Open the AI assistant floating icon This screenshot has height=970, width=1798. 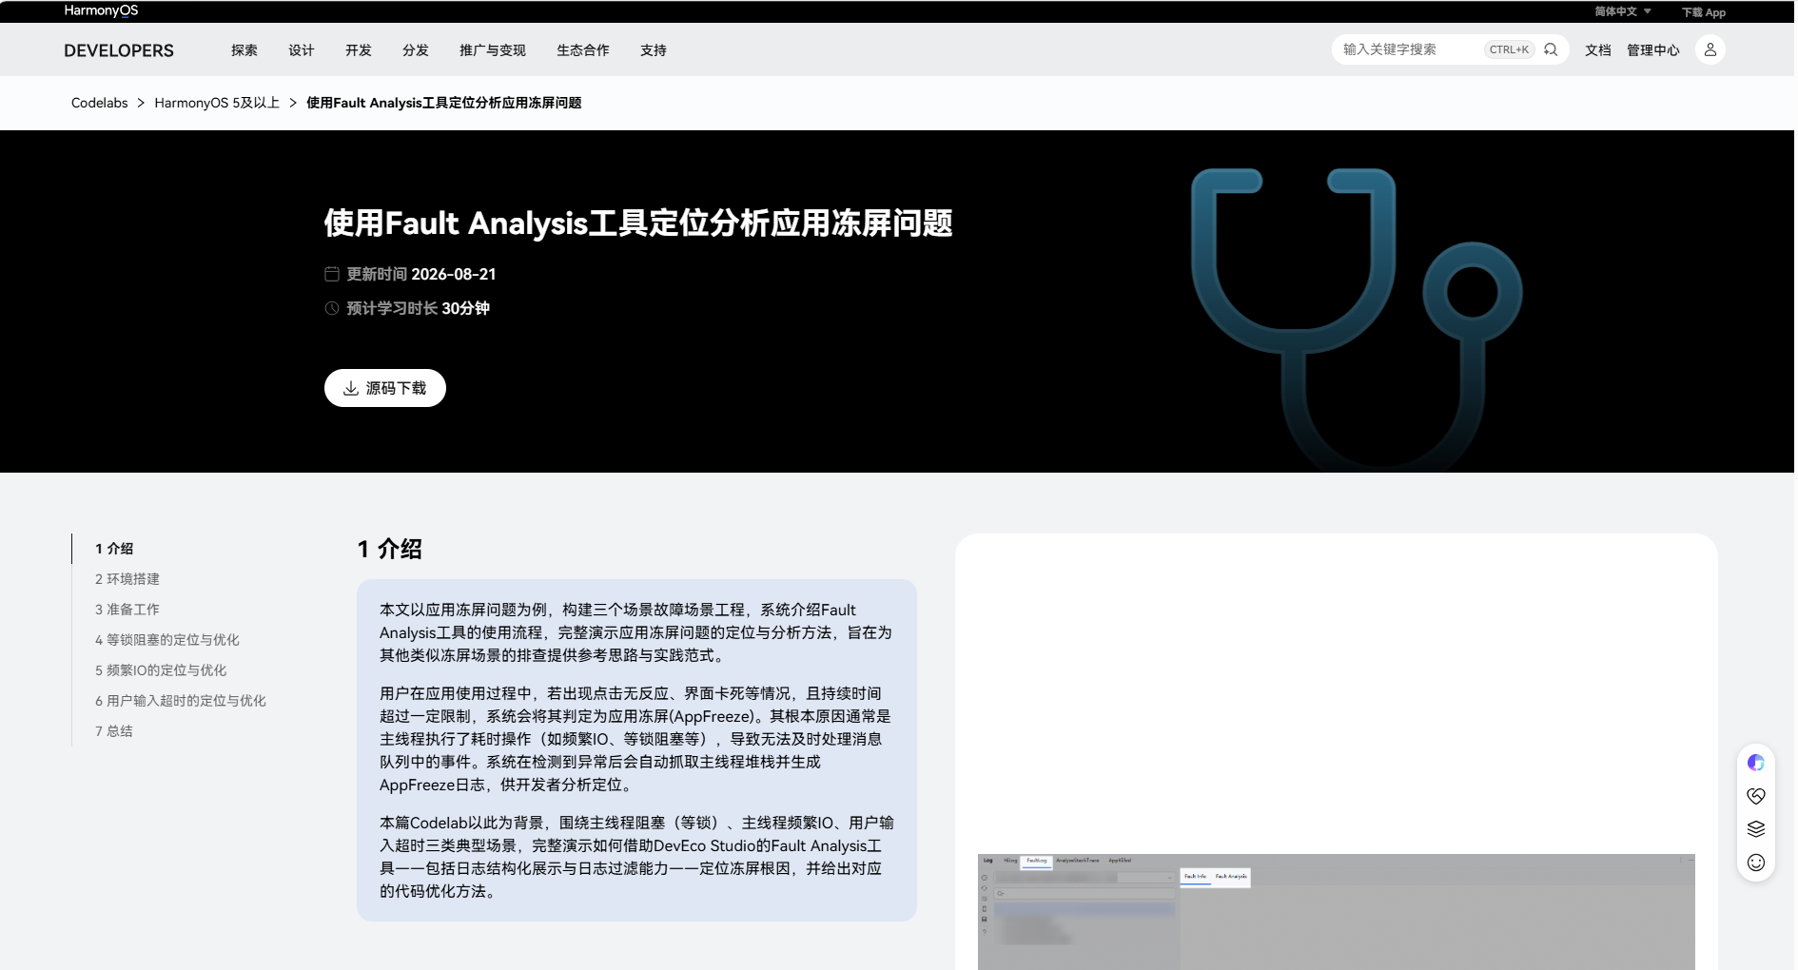click(x=1756, y=763)
